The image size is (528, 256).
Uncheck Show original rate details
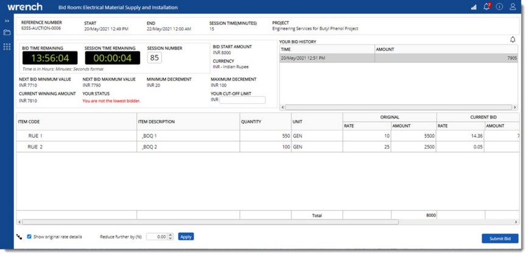tap(29, 237)
